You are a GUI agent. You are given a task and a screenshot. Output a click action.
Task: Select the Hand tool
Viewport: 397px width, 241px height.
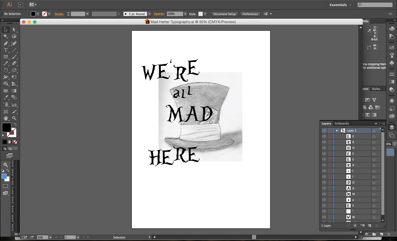[6, 118]
